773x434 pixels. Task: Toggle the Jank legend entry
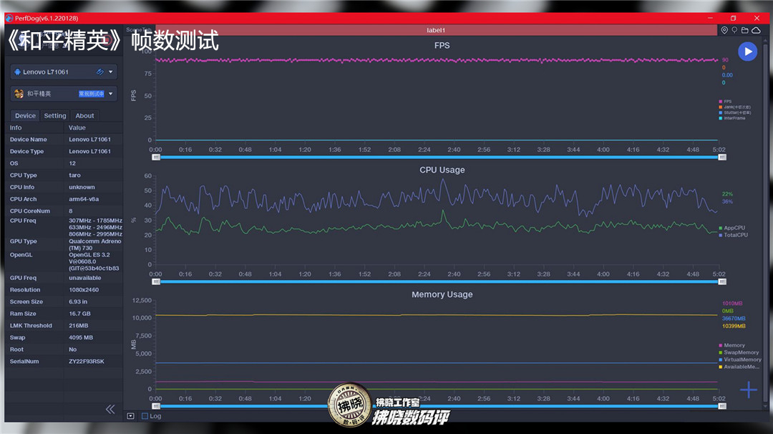(734, 107)
